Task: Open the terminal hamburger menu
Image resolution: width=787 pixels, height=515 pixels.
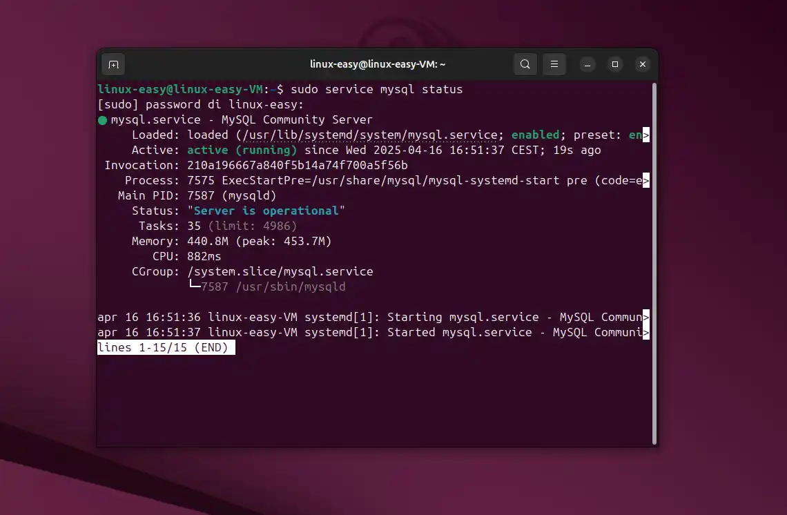Action: (x=554, y=64)
